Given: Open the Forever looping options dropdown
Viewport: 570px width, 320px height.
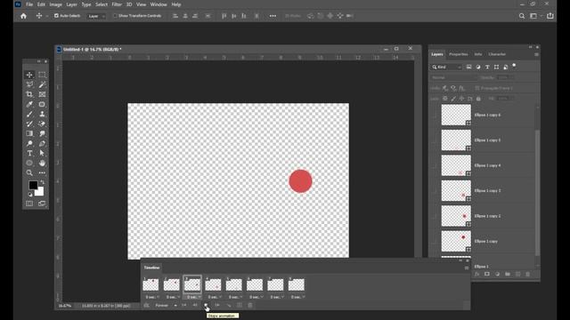Looking at the screenshot, I should pyautogui.click(x=167, y=306).
